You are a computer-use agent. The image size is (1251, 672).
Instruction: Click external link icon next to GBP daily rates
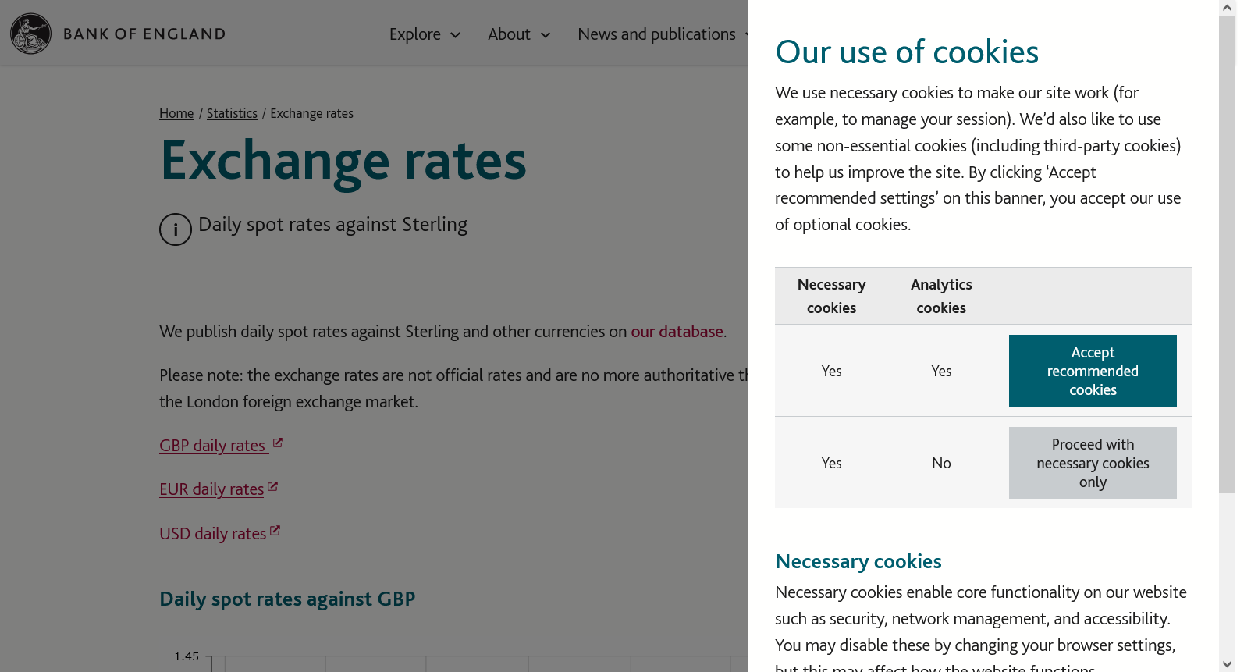278,443
